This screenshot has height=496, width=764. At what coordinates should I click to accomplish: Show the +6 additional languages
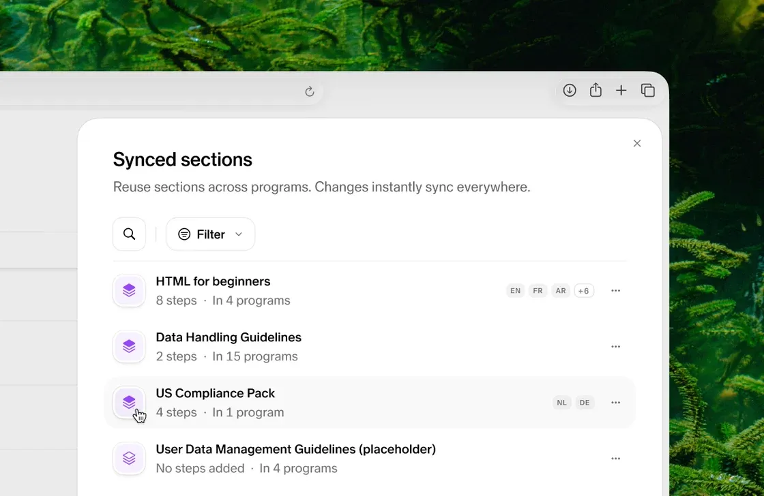(584, 291)
